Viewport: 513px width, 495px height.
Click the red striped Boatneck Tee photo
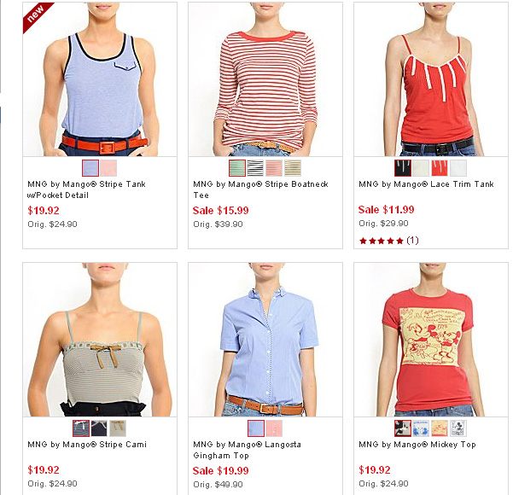[x=265, y=79]
